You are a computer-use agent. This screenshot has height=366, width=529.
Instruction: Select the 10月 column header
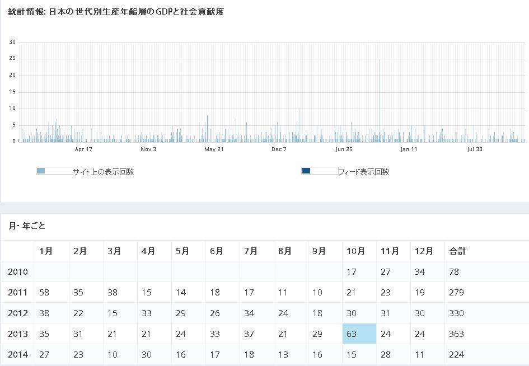click(x=356, y=251)
